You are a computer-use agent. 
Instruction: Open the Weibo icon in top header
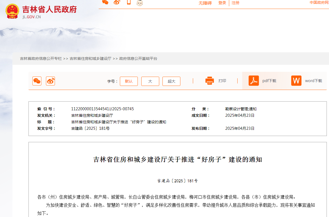tap(117, 2)
